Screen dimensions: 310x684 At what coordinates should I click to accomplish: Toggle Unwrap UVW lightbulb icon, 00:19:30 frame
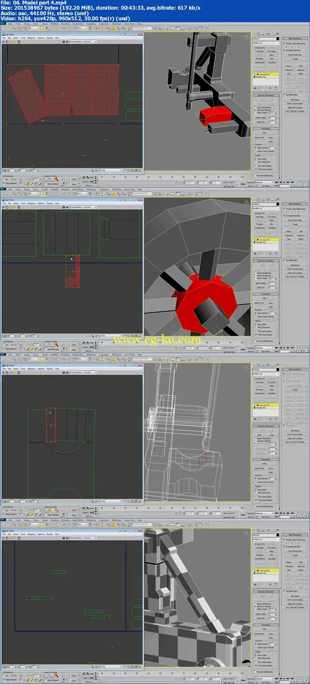255,240
